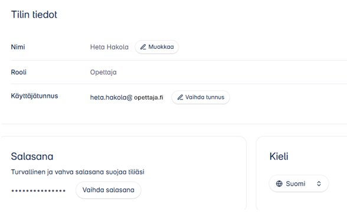Viewport: 347px width, 212px height.
Task: Click the Kieli section heading
Action: point(279,157)
